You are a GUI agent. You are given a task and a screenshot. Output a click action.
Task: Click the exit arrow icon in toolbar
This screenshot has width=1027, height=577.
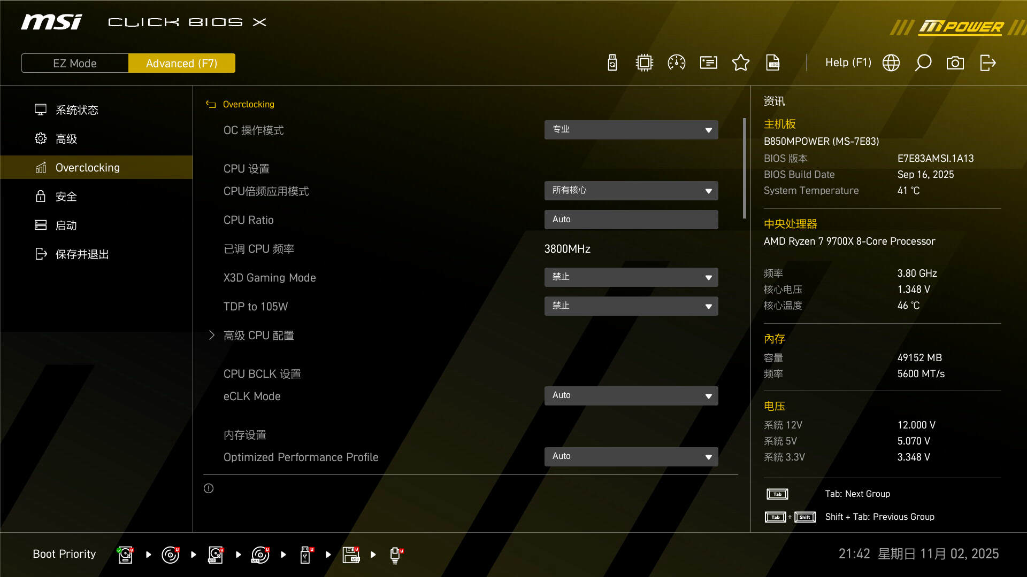[987, 63]
